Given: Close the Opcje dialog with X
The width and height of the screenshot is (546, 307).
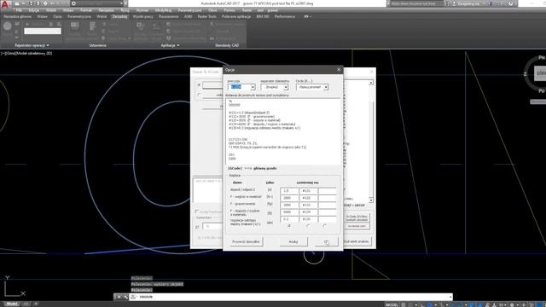Looking at the screenshot, I should pyautogui.click(x=339, y=70).
